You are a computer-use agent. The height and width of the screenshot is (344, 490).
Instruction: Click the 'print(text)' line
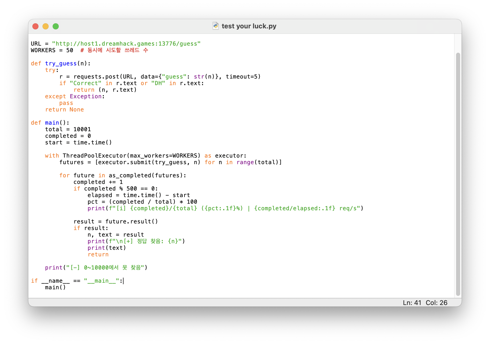(107, 248)
